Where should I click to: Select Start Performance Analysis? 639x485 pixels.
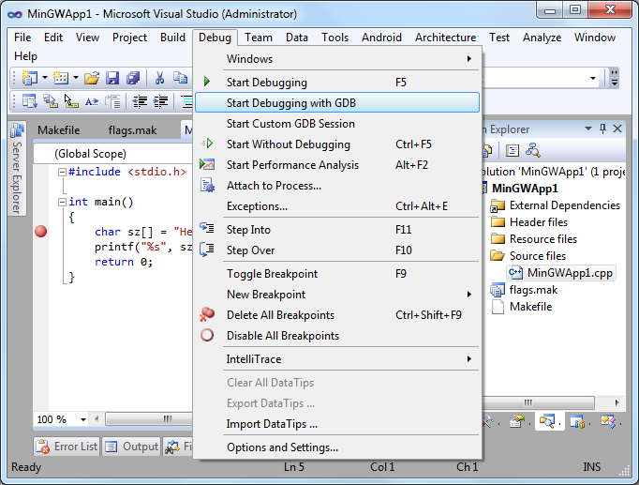point(337,165)
